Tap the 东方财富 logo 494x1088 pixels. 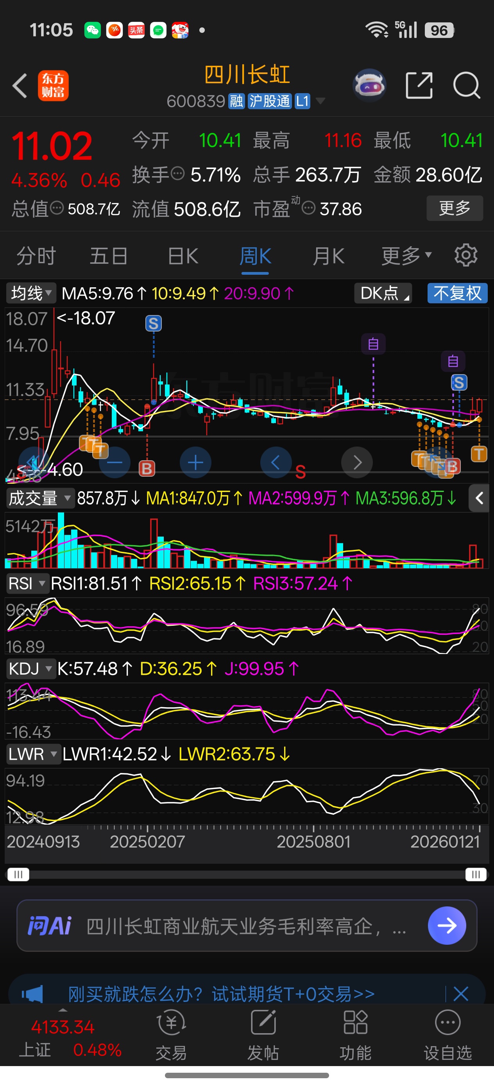point(53,86)
